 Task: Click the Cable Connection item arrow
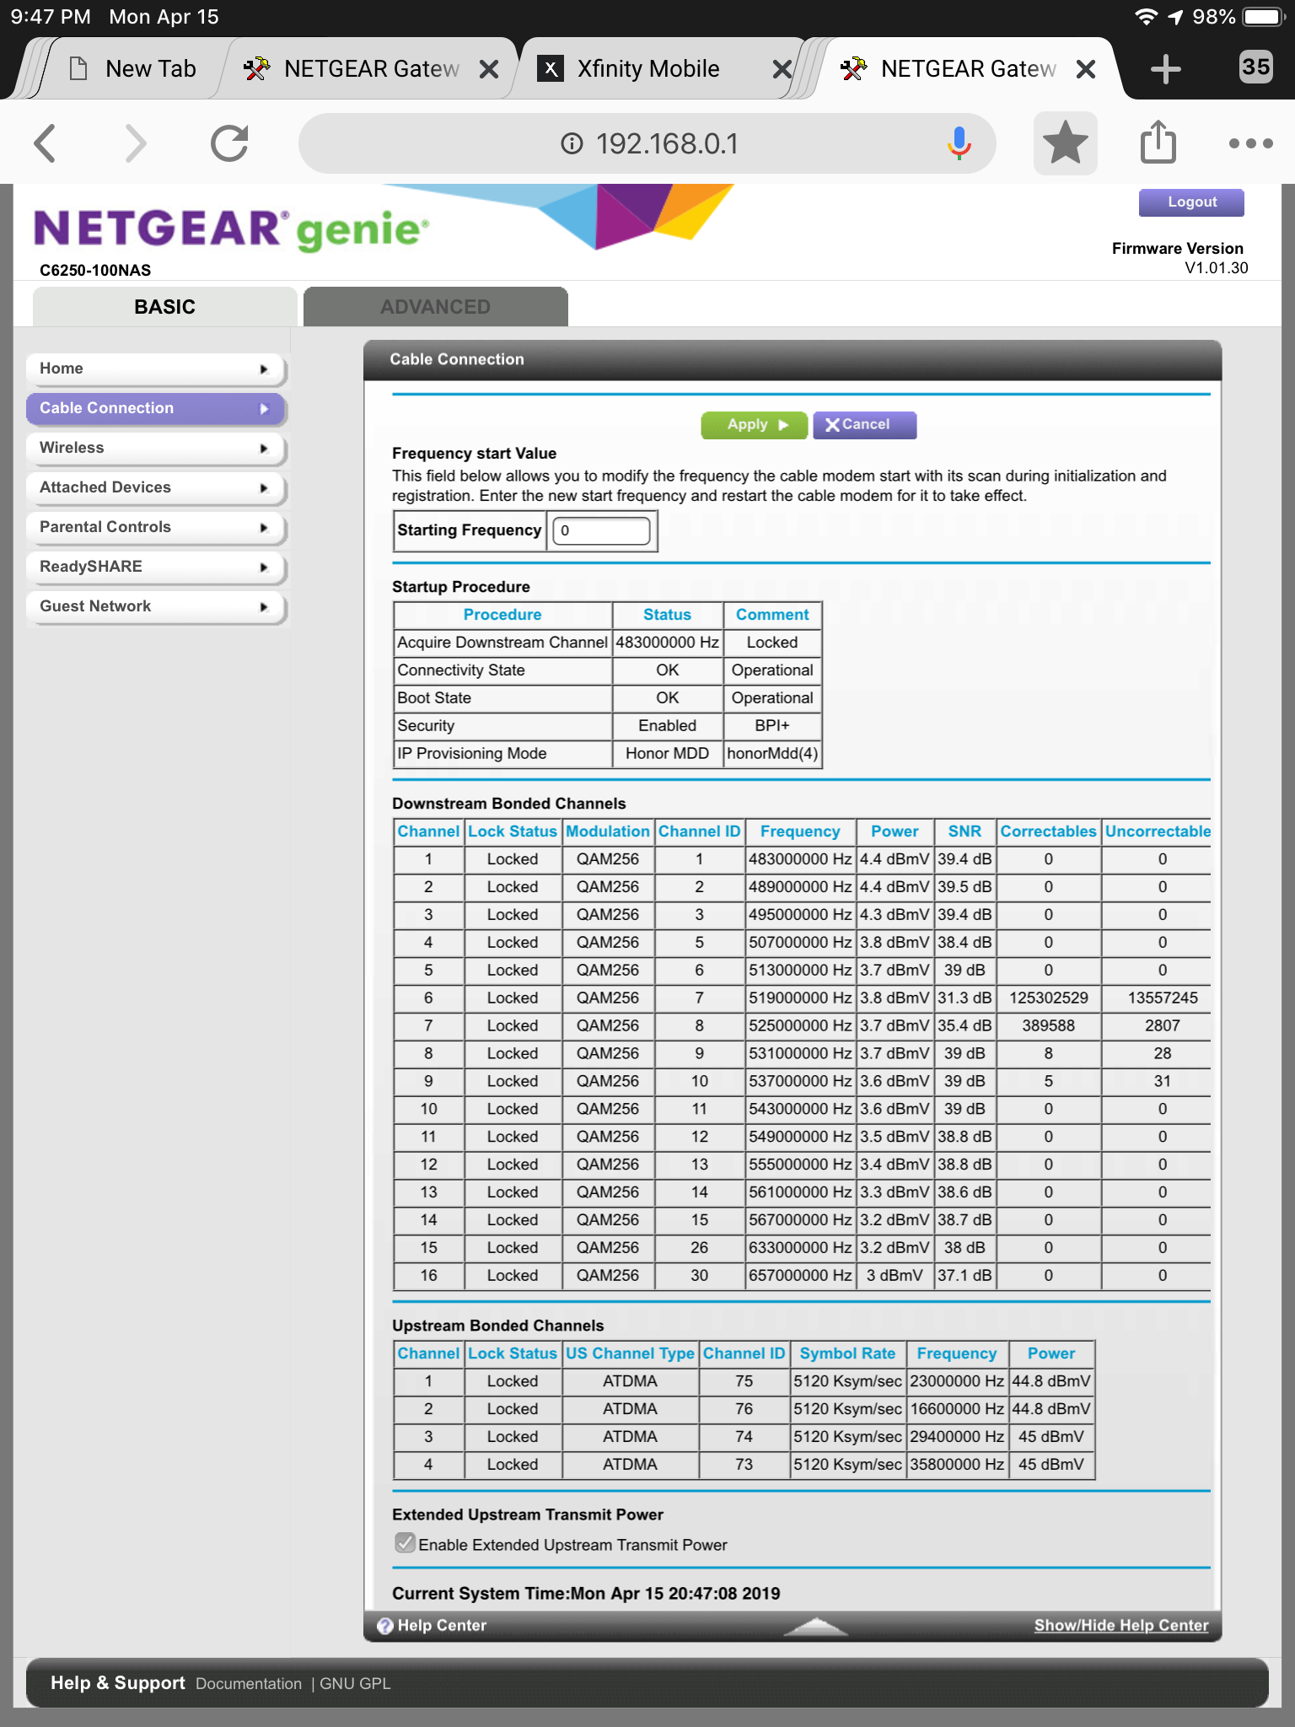(264, 408)
